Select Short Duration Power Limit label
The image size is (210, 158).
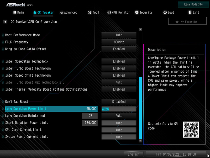click(27, 123)
